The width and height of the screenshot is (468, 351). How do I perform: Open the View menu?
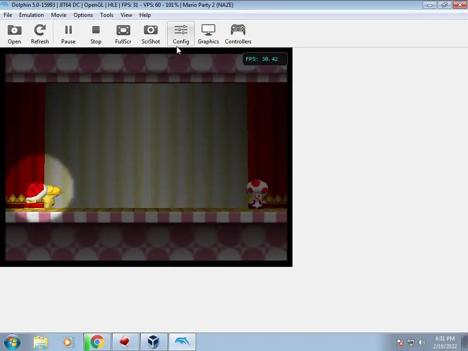tap(126, 15)
